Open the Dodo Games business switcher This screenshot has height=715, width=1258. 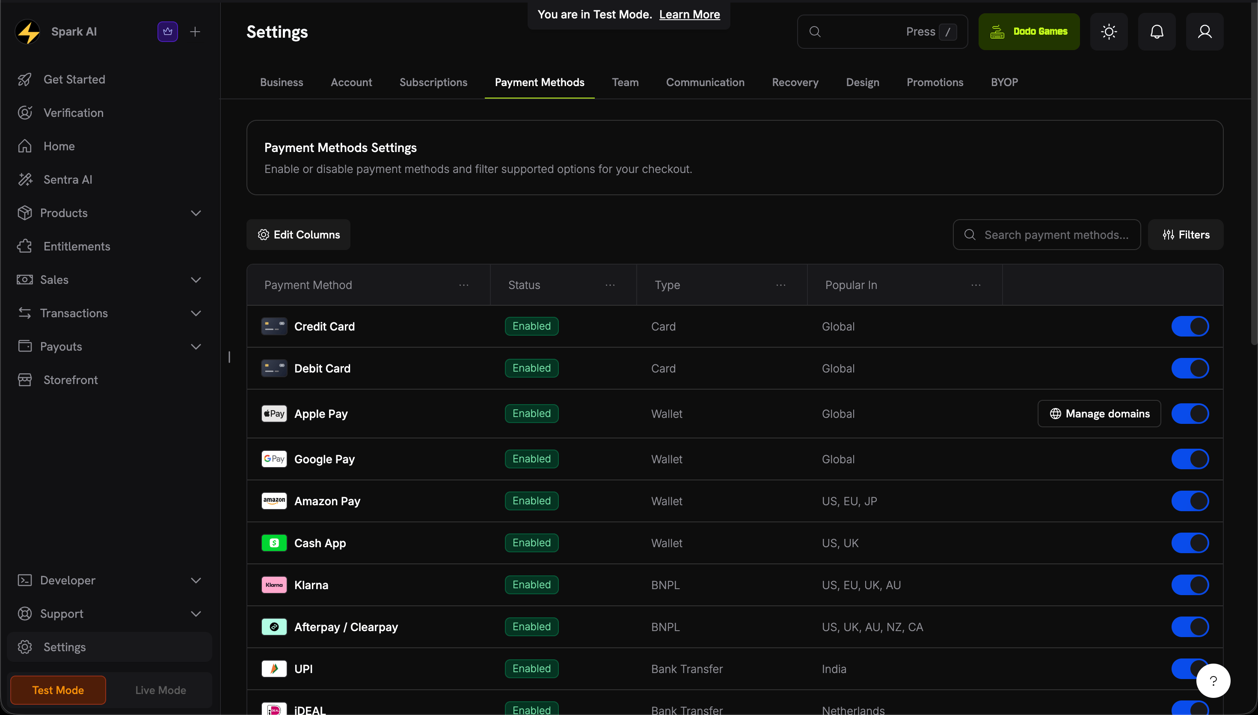(x=1029, y=32)
